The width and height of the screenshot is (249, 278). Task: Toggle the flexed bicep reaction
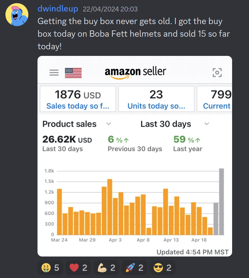[106, 268]
